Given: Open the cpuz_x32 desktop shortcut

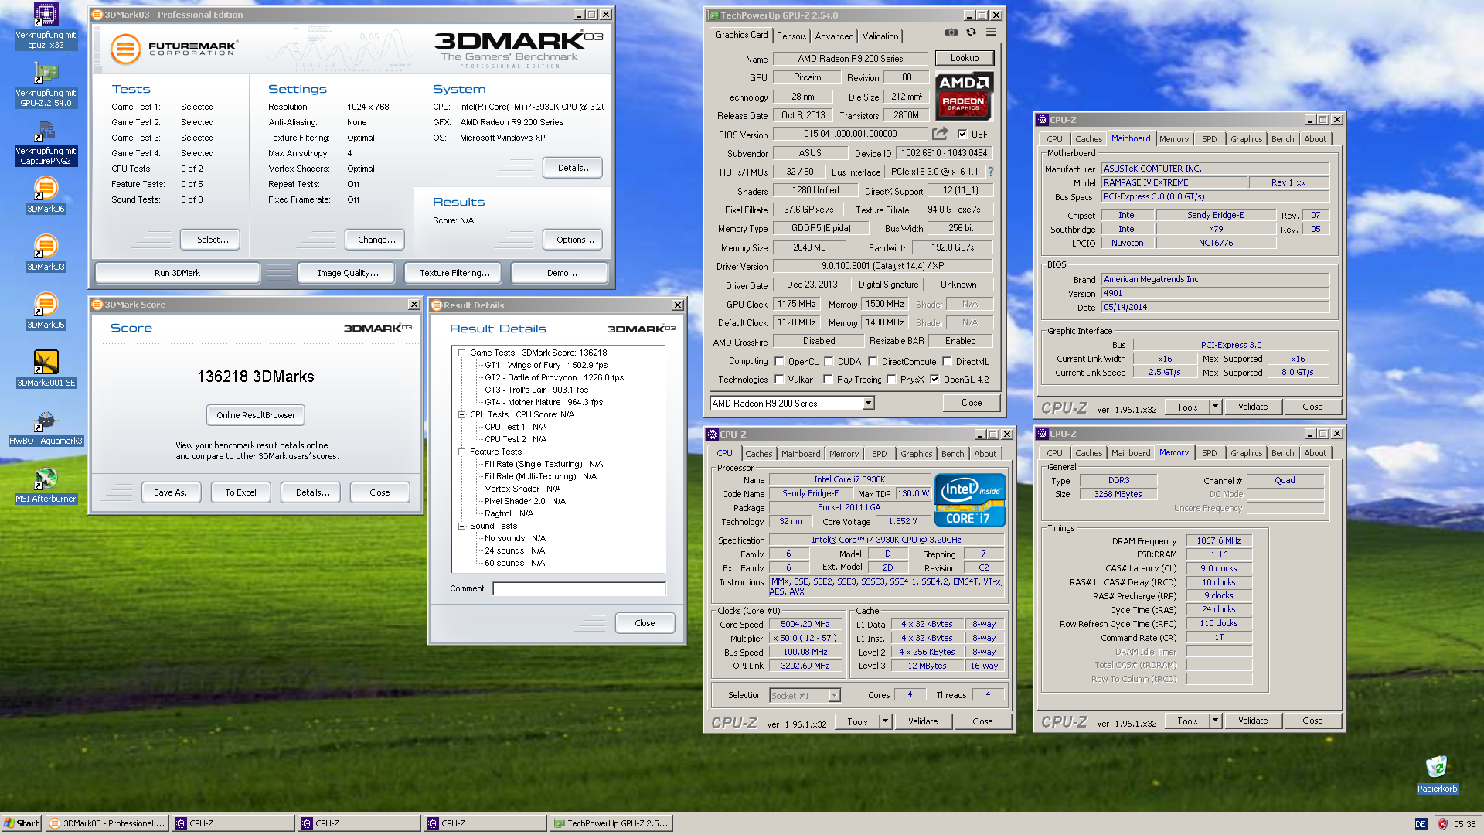Looking at the screenshot, I should (x=46, y=26).
